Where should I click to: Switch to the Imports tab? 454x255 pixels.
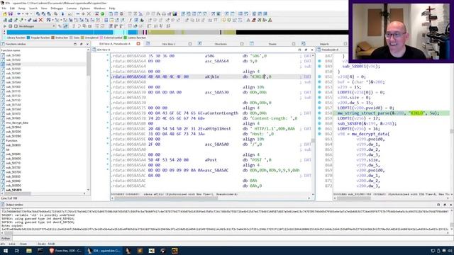[x=324, y=44]
